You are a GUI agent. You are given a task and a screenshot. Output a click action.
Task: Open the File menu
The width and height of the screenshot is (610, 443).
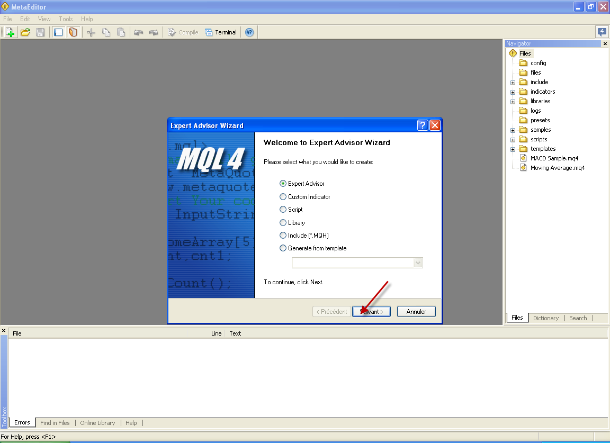pyautogui.click(x=7, y=19)
